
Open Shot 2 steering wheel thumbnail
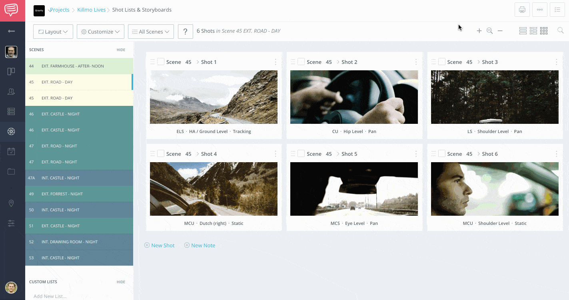coord(354,97)
